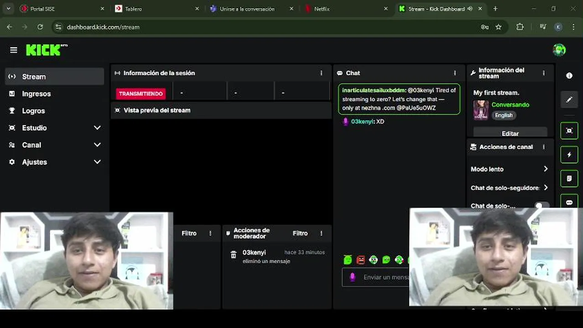Toggle the Chat de solo-... switch
The width and height of the screenshot is (583, 328).
tap(541, 205)
